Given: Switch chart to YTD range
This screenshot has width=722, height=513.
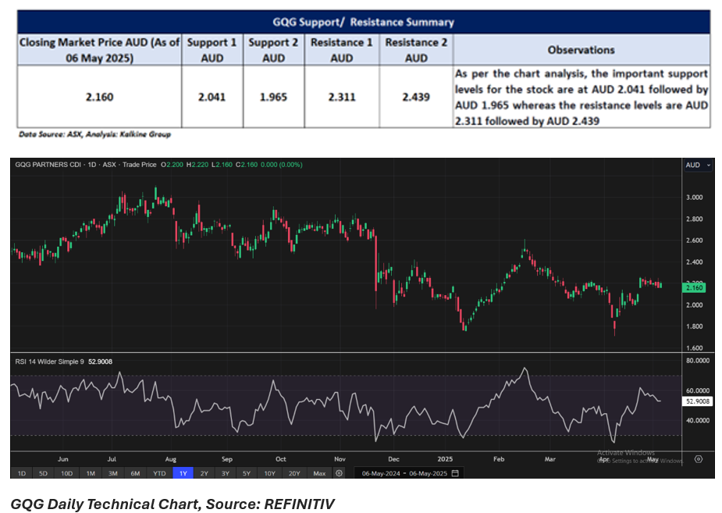Looking at the screenshot, I should click(x=159, y=473).
